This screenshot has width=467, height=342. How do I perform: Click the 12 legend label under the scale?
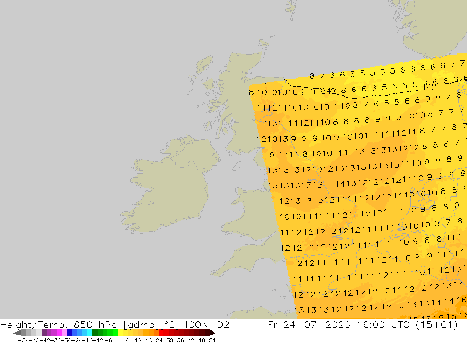(138, 340)
